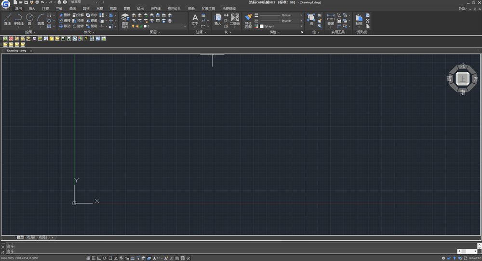
Task: Click the 移动 (Move) button
Action: coord(65,26)
